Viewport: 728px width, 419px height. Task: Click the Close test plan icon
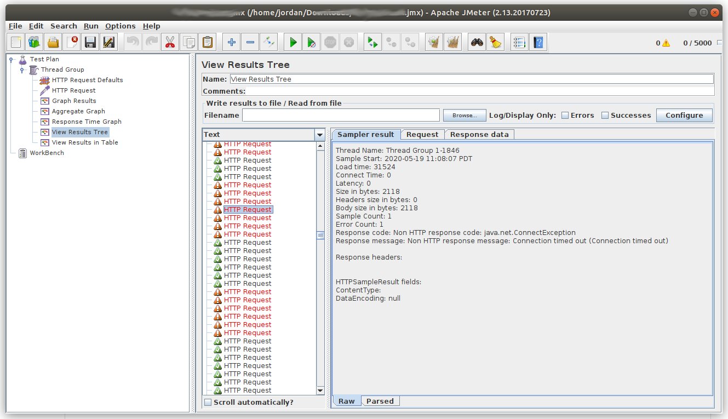click(72, 42)
